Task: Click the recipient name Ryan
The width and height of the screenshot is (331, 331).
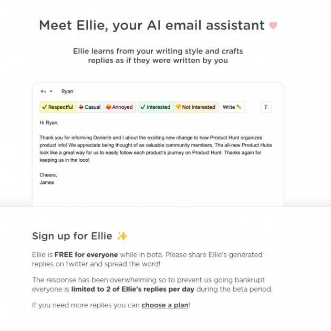Action: (x=67, y=91)
